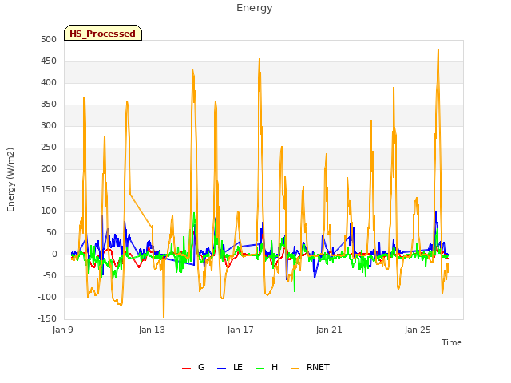Click the -150 y-axis value
The image size is (511, 383).
(47, 318)
